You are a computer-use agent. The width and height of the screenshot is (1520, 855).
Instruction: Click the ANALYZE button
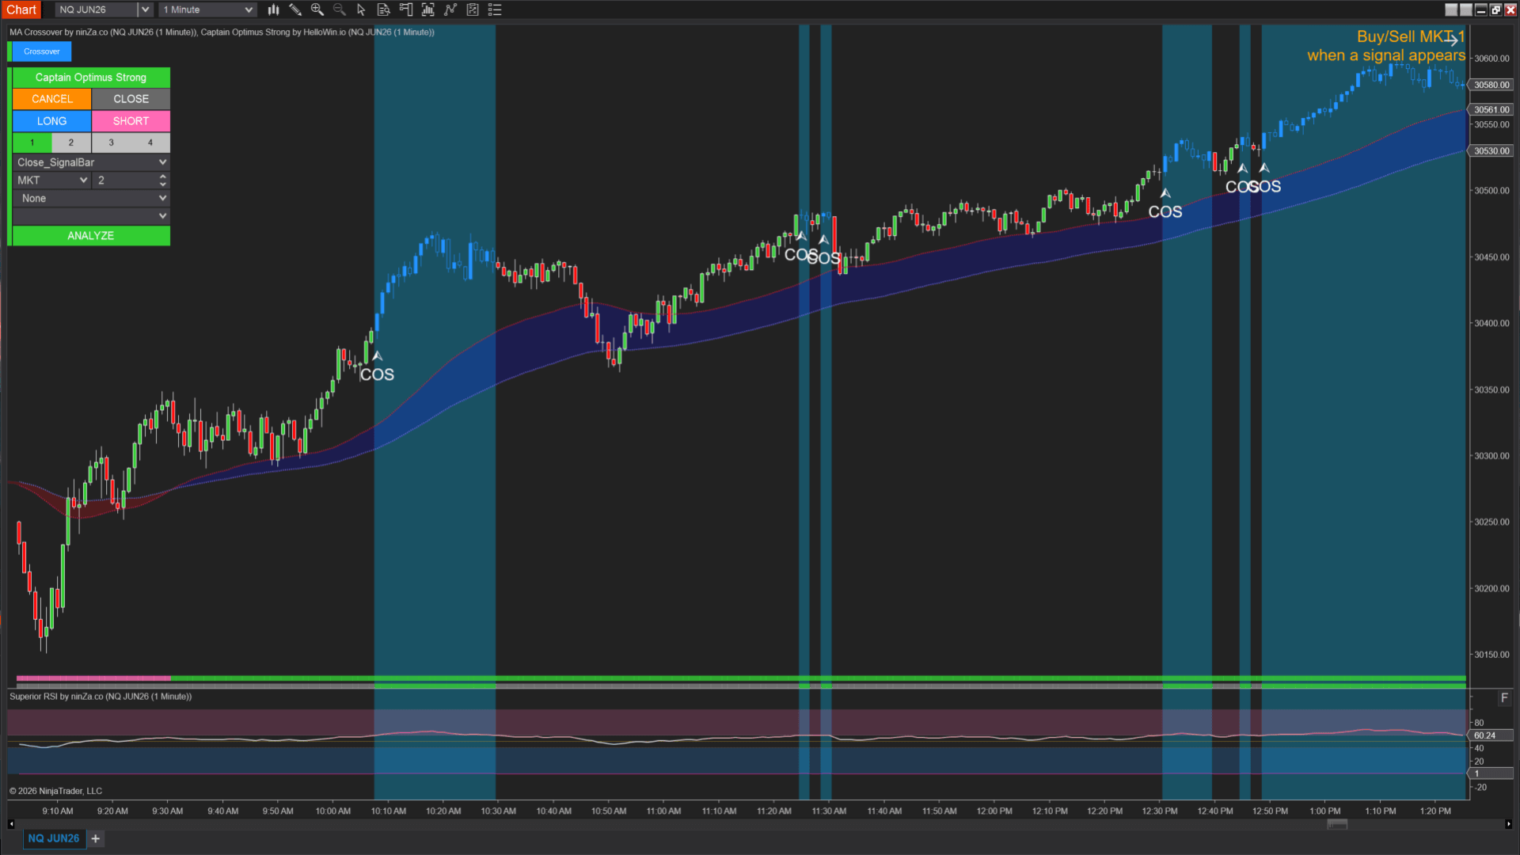point(91,236)
